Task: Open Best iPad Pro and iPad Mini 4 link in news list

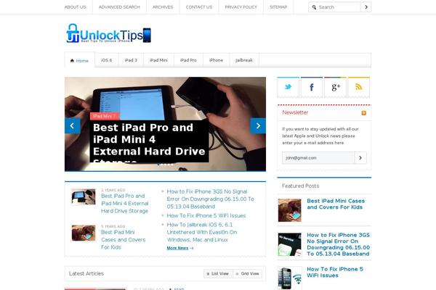Action: coord(125,204)
